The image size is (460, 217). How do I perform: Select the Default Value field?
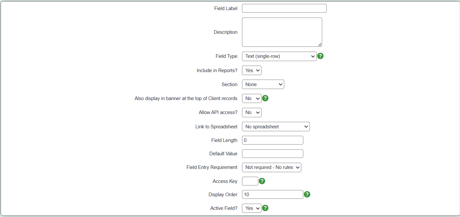tap(272, 154)
